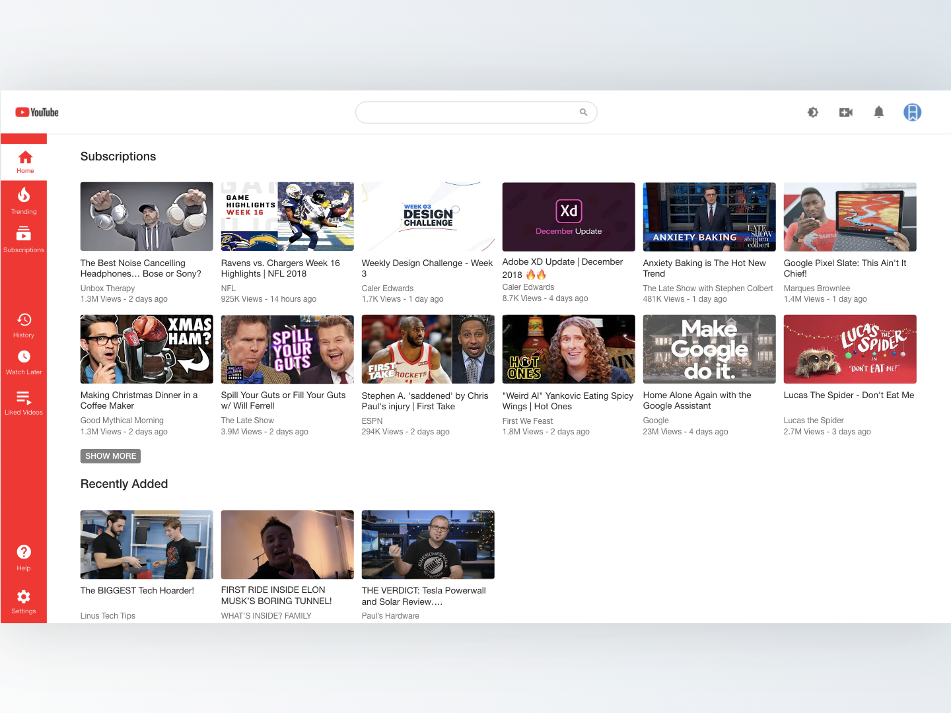Open Paul's Hardware channel name
Viewport: 951px width, 713px height.
coord(390,616)
